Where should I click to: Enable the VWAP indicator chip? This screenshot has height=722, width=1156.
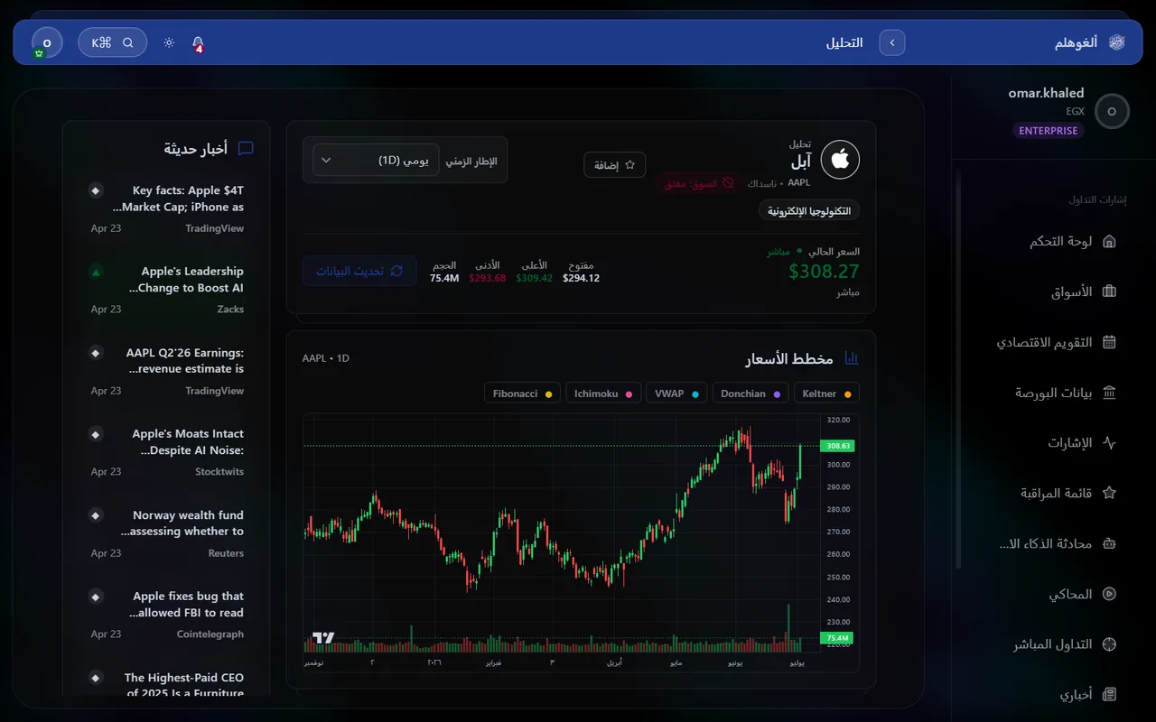point(676,393)
